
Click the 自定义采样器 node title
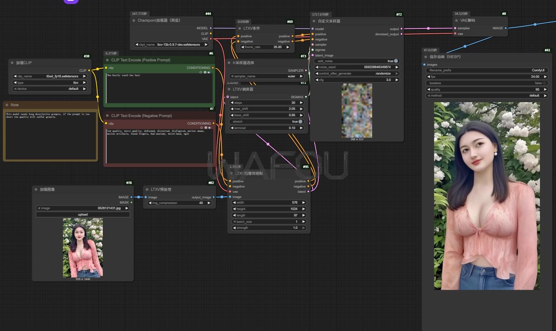[329, 21]
